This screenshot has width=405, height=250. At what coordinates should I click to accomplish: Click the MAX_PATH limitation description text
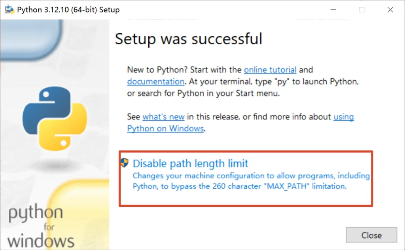pyautogui.click(x=251, y=181)
